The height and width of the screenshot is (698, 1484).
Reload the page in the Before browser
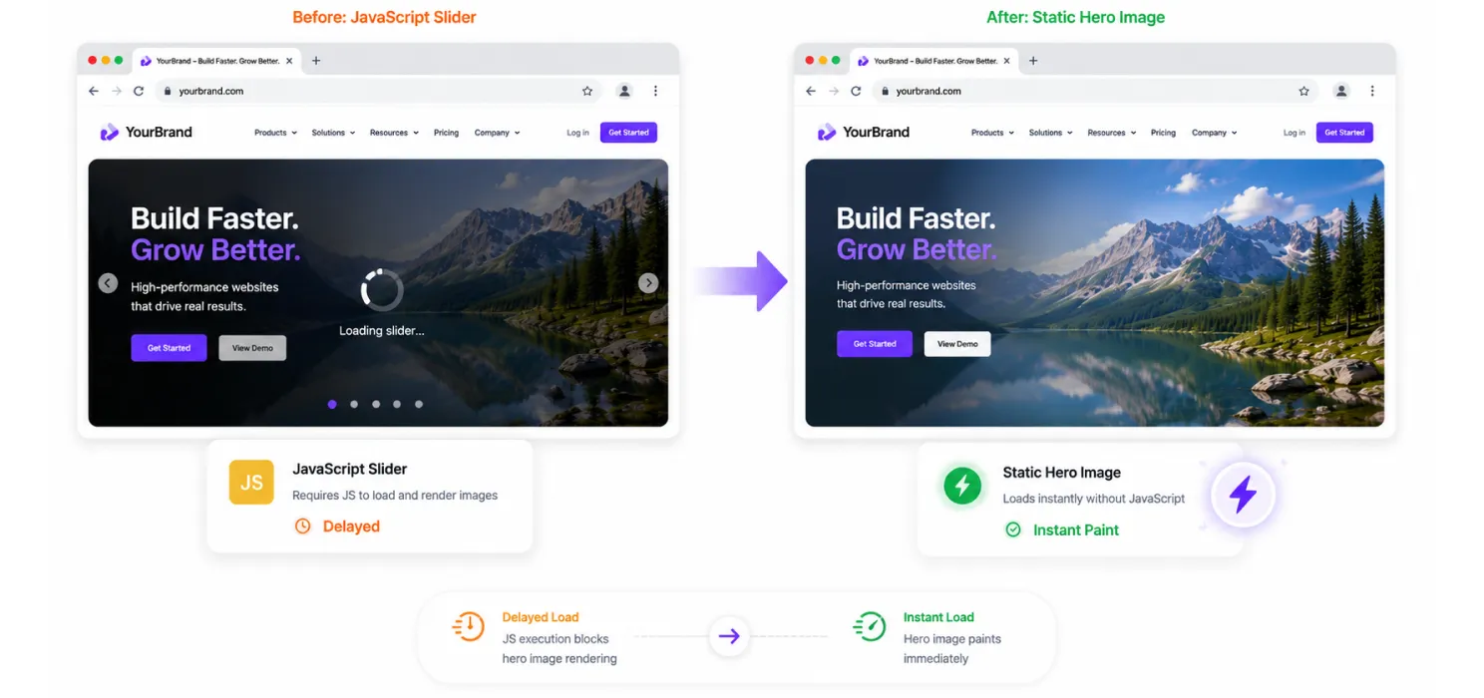[139, 91]
